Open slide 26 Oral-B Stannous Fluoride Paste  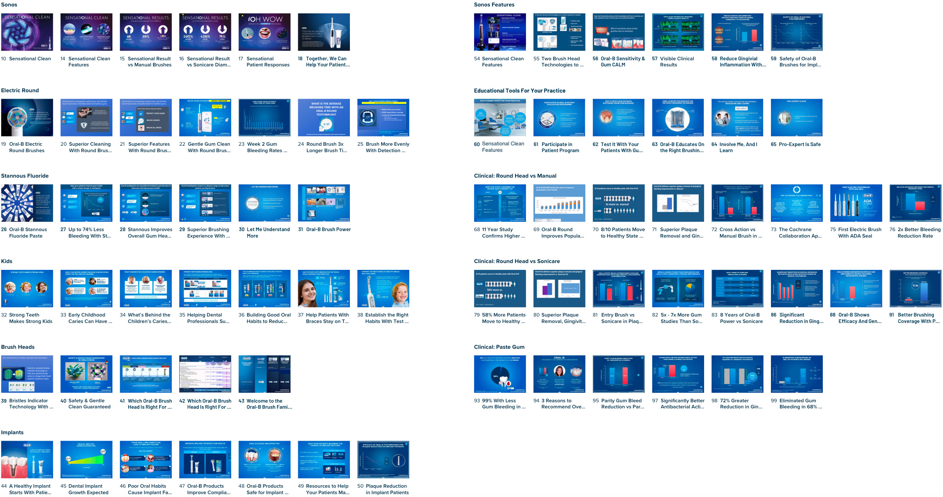[x=27, y=203]
